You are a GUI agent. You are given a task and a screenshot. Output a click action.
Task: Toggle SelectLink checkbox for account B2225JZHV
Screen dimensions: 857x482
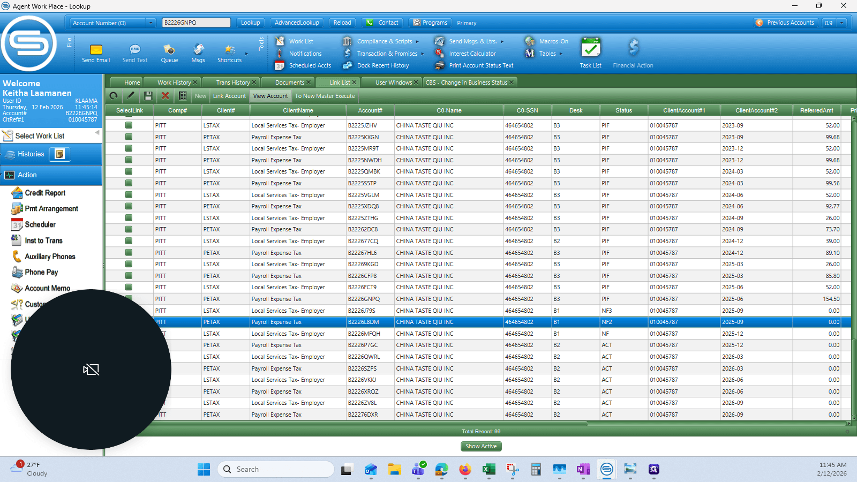(129, 125)
